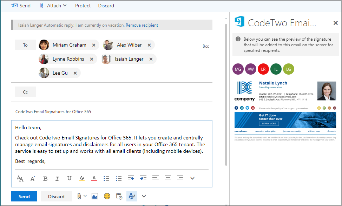Click Lee Gu's profile photo

pyautogui.click(x=44, y=73)
